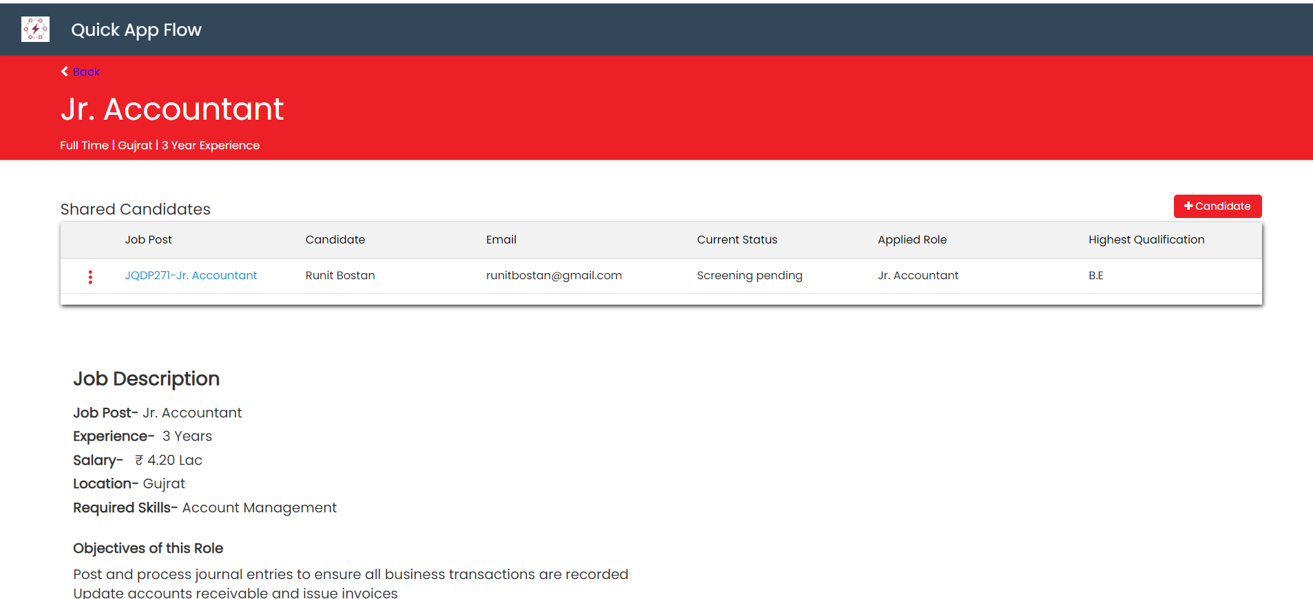Click the Shared Candidates section heading
Image resolution: width=1313 pixels, height=599 pixels.
[x=136, y=210]
